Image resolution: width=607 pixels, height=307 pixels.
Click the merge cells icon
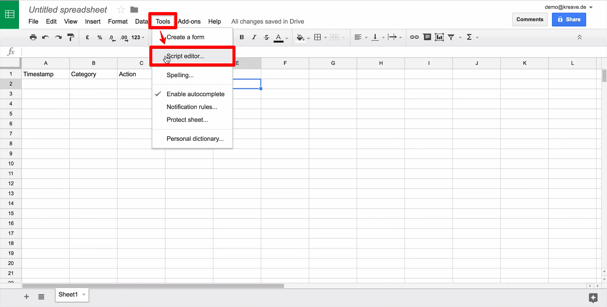[x=334, y=37]
